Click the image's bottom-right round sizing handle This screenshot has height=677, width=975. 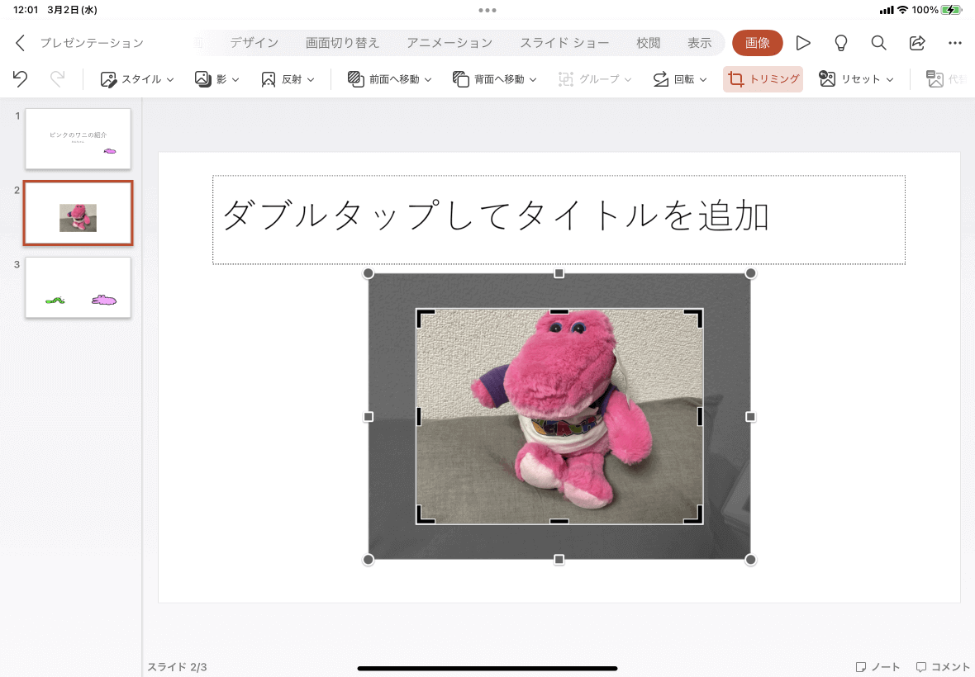point(750,560)
